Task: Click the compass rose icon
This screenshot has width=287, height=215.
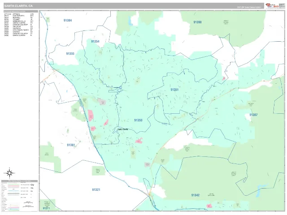Action: pos(9,173)
